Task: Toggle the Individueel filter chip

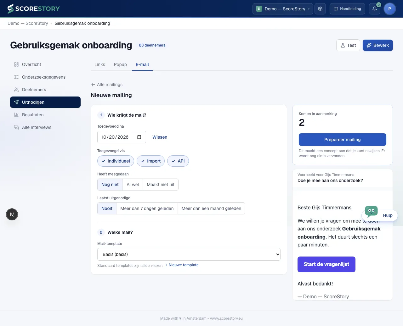Action: tap(116, 161)
